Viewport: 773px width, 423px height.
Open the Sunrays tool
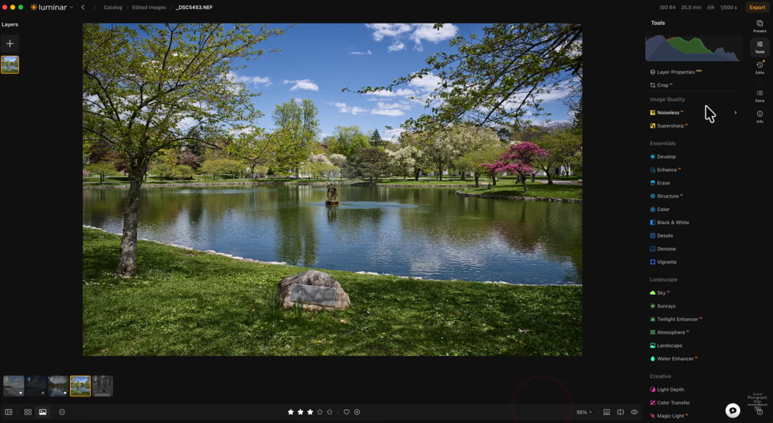663,306
